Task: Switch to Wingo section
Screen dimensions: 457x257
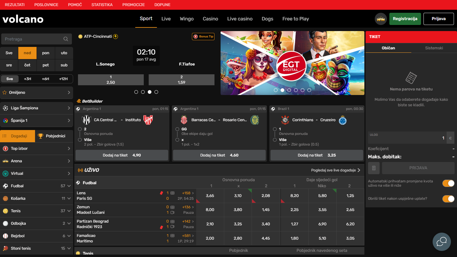Action: (x=187, y=19)
